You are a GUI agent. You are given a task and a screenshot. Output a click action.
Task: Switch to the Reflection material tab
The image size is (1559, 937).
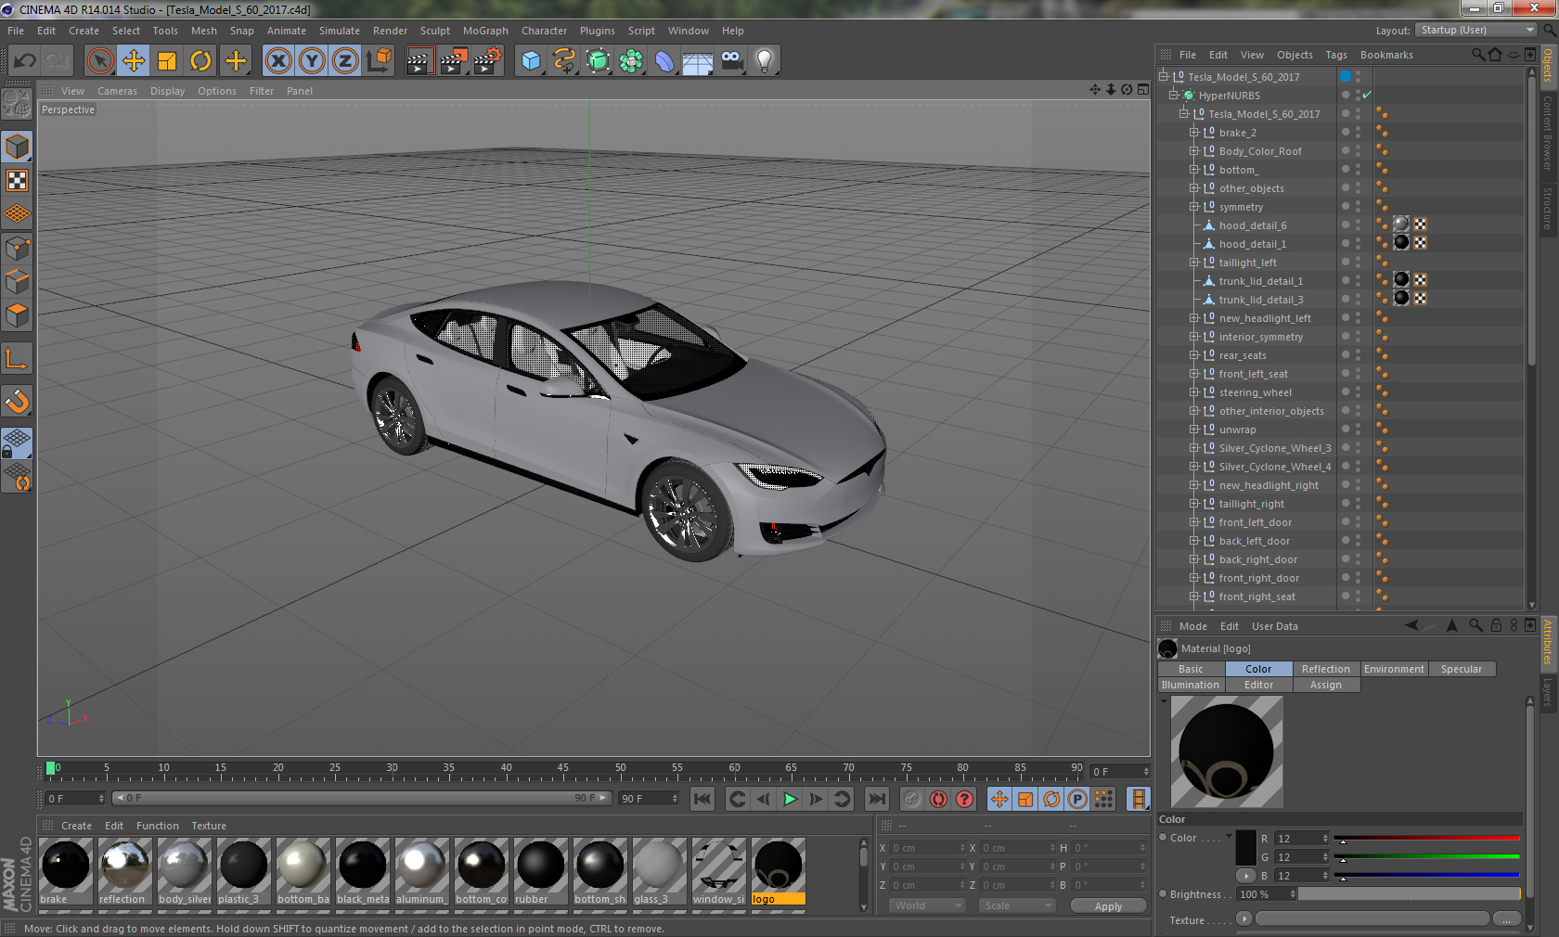[x=1325, y=669]
